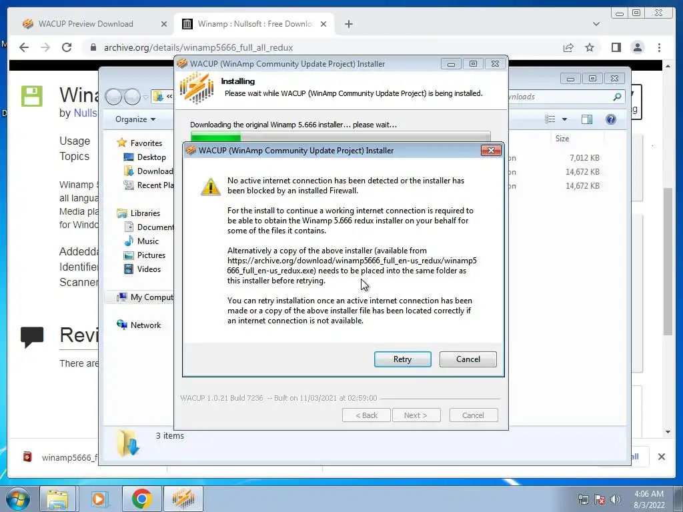Image resolution: width=683 pixels, height=512 pixels.
Task: Open the Organize dropdown in Explorer
Action: coord(135,119)
